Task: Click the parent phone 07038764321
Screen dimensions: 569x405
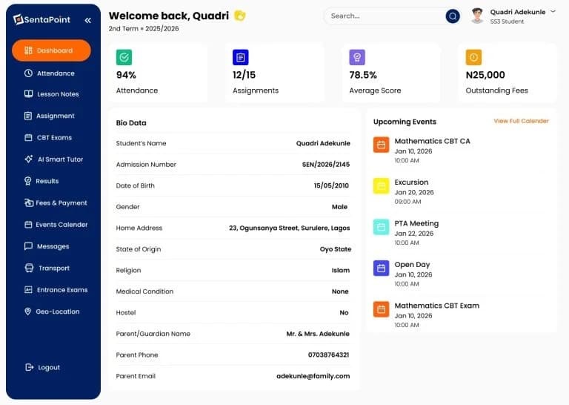Action: pyautogui.click(x=328, y=355)
